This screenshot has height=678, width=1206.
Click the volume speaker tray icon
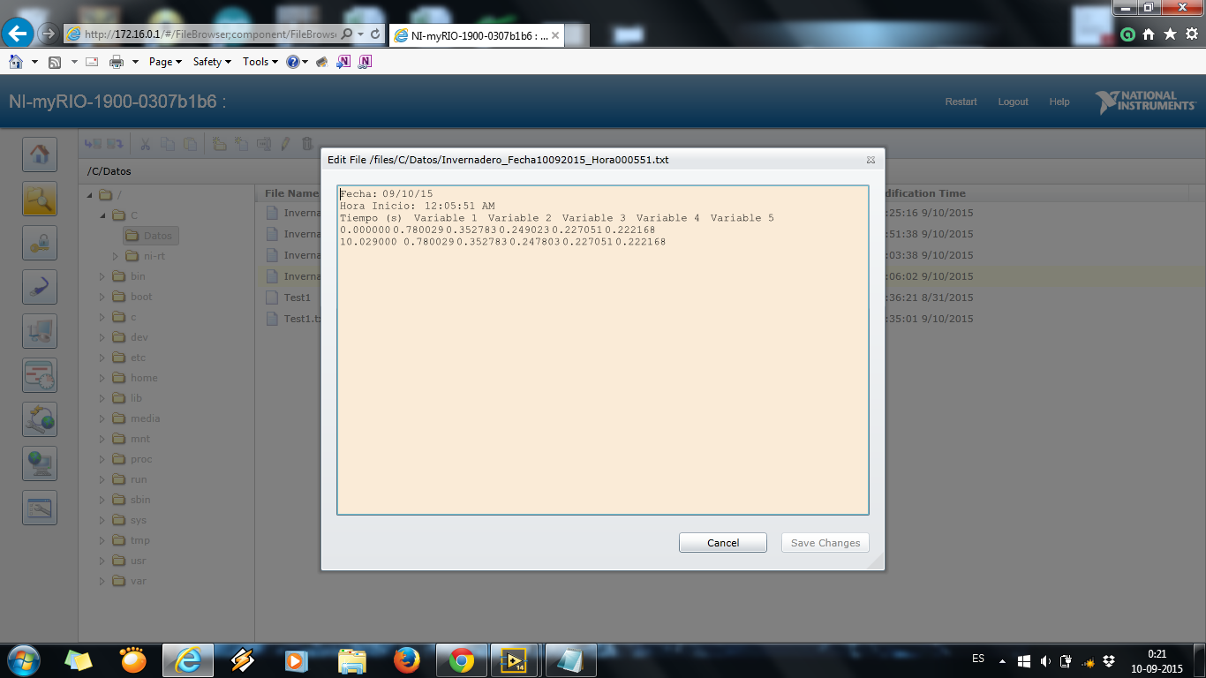pyautogui.click(x=1045, y=660)
